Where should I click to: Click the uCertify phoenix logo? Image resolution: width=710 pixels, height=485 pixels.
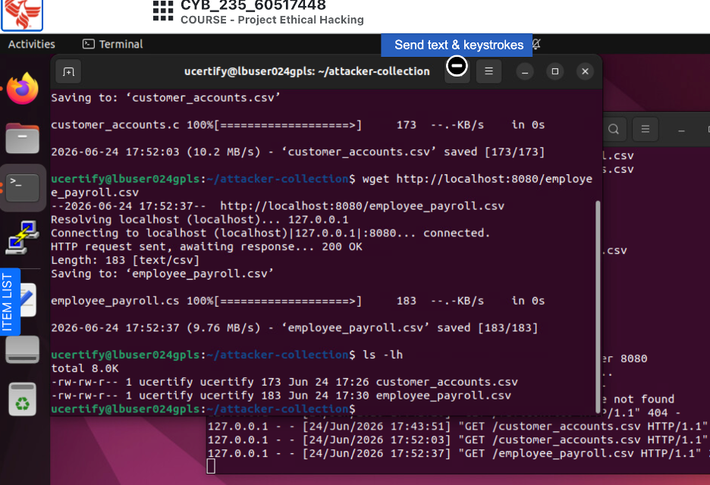22,14
